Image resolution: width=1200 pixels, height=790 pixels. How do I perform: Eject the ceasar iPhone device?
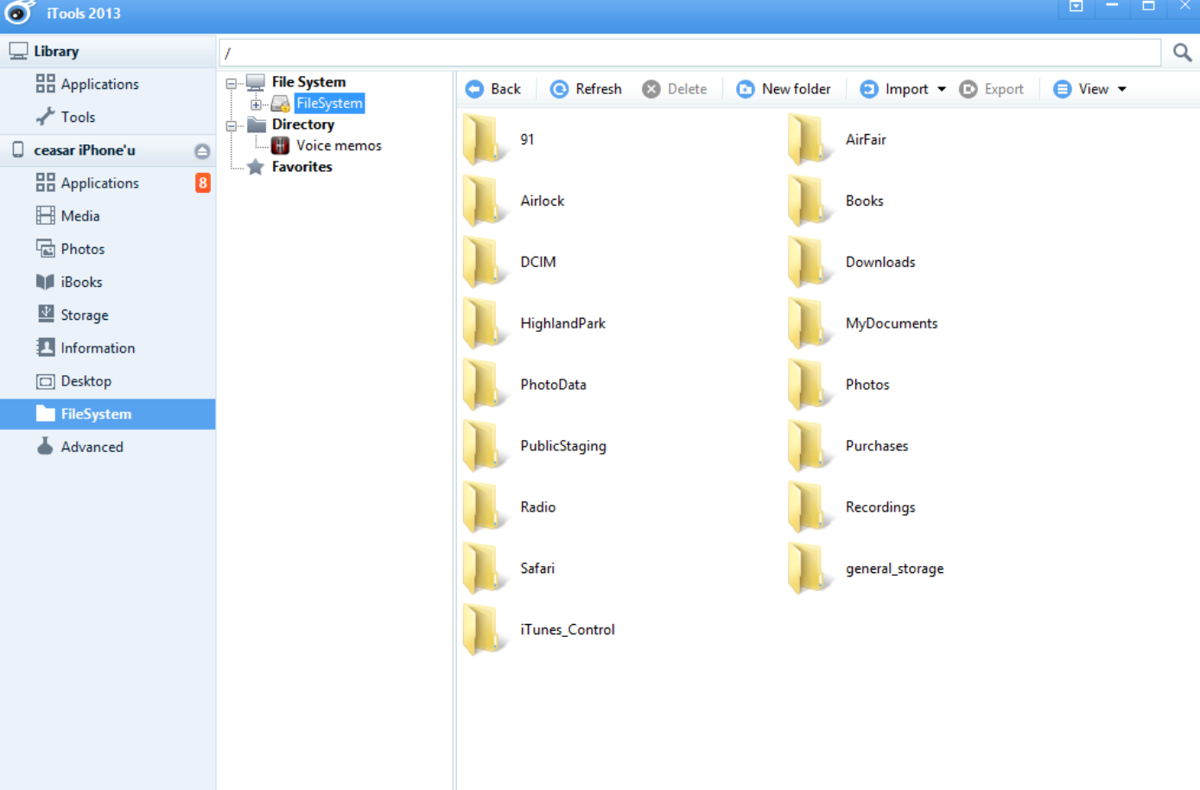(202, 151)
